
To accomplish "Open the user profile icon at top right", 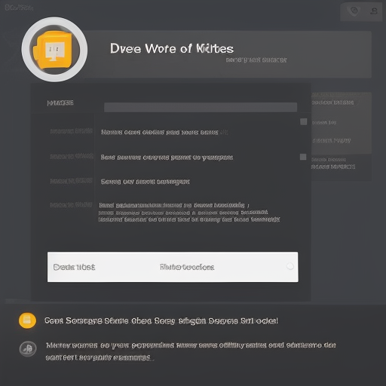I will point(374,11).
